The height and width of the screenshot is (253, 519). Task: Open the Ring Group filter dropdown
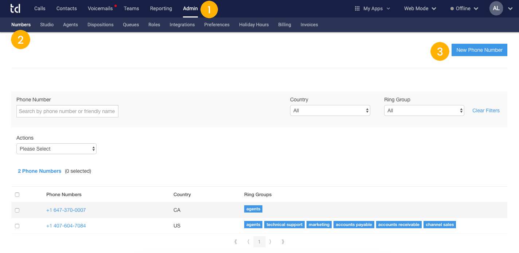pos(424,110)
